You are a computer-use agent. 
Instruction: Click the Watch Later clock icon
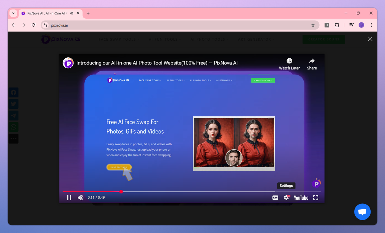click(x=289, y=61)
